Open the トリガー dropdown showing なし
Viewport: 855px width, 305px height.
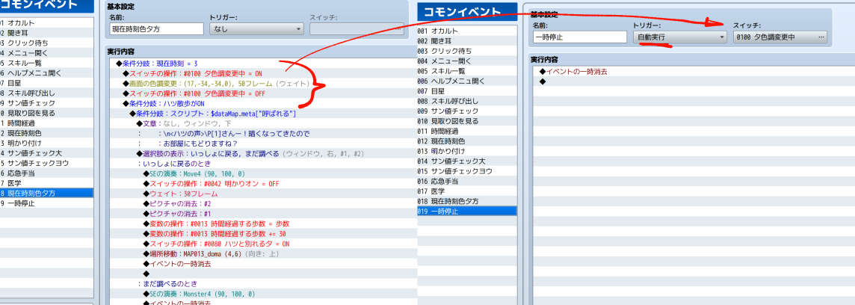click(256, 29)
